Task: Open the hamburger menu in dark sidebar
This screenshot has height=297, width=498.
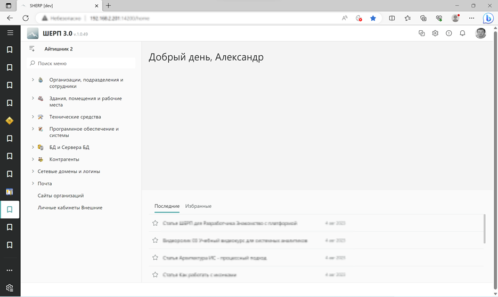Action: click(10, 33)
